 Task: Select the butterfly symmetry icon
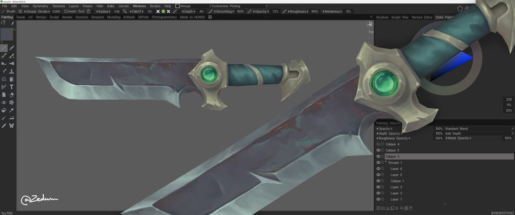pyautogui.click(x=12, y=125)
